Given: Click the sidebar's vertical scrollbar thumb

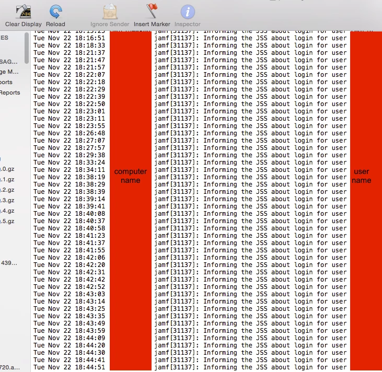Looking at the screenshot, I should coord(27,48).
